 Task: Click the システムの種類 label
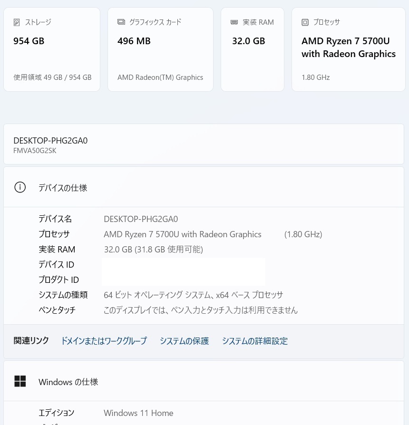[x=63, y=295]
